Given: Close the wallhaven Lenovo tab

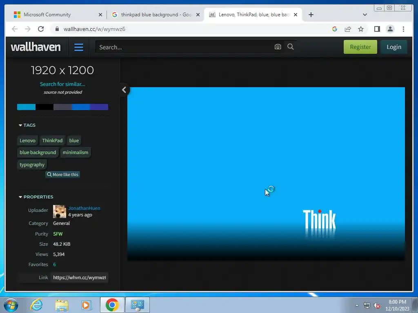Looking at the screenshot, I should point(296,15).
